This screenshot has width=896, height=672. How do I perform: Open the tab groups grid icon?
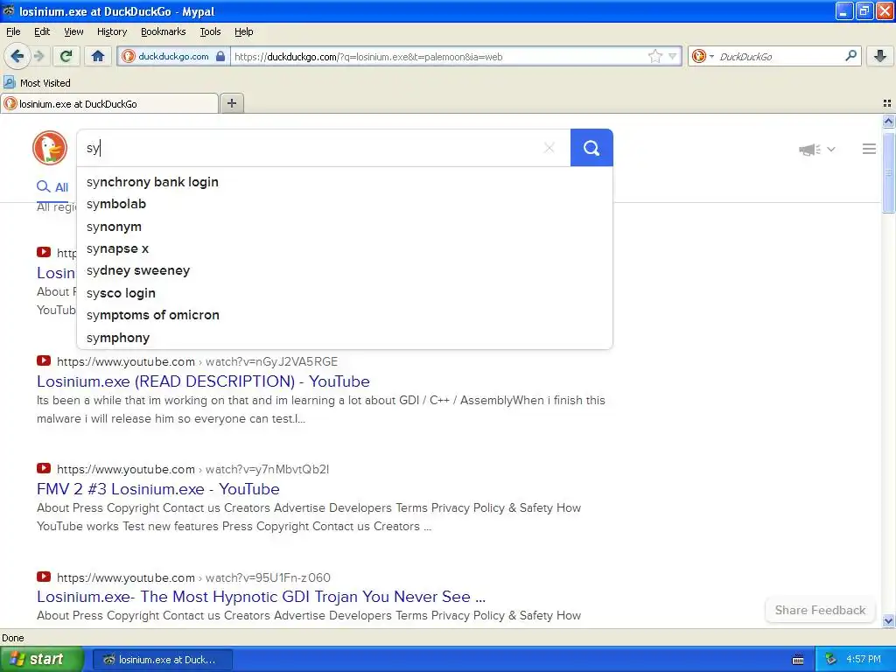[887, 103]
